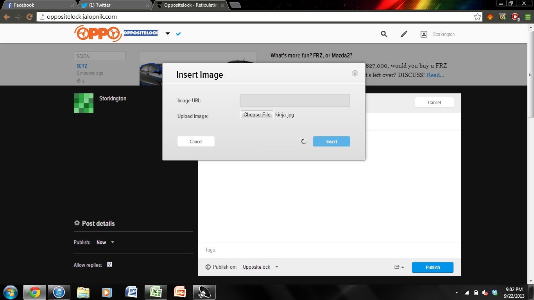Open the Windows Start button

10,292
